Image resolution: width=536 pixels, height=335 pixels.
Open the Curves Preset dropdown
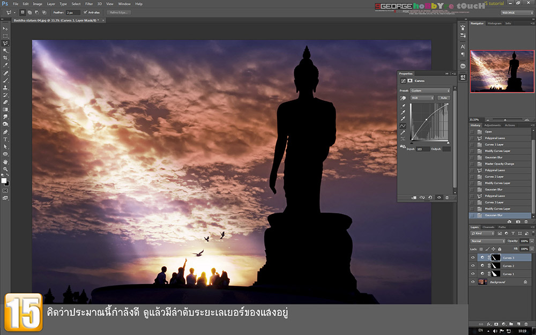tap(430, 91)
